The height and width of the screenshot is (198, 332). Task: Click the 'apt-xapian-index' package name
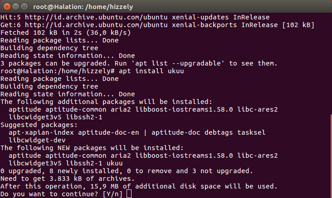coord(41,132)
